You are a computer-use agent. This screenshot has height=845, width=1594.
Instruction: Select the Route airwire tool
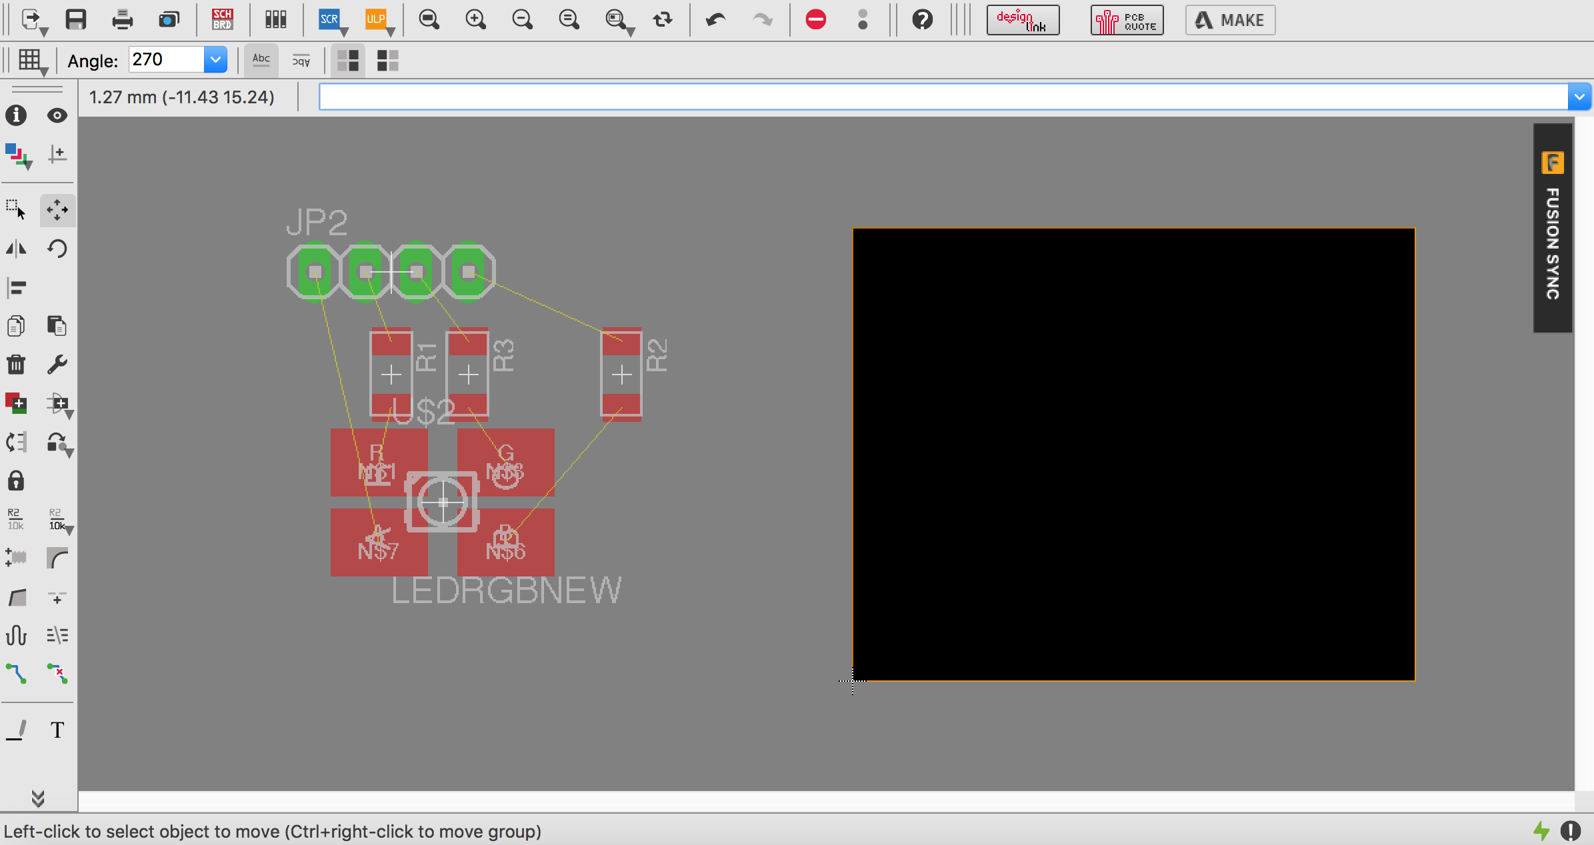pos(16,674)
